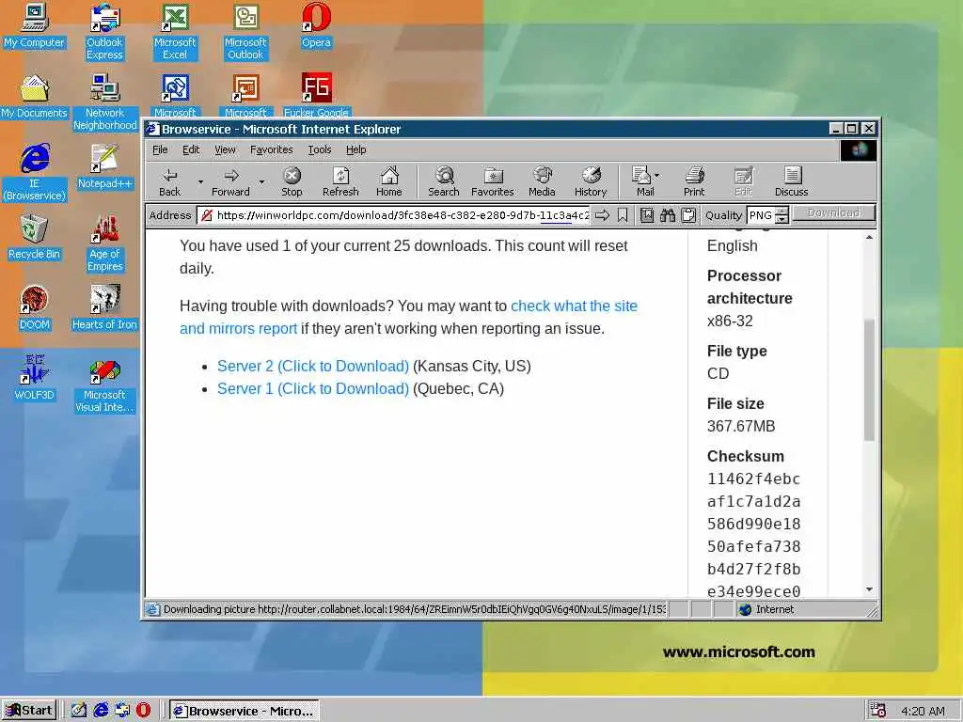Open the Media pane

pos(542,182)
